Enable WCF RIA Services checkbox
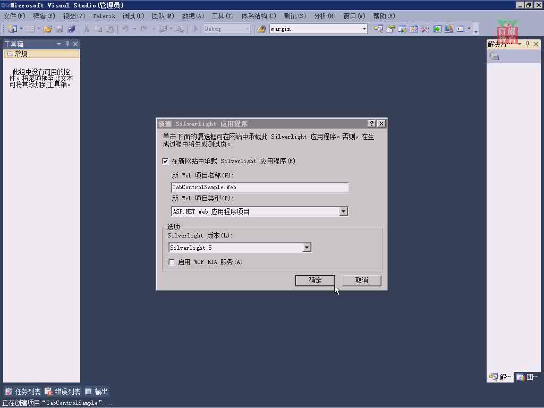 tap(172, 262)
